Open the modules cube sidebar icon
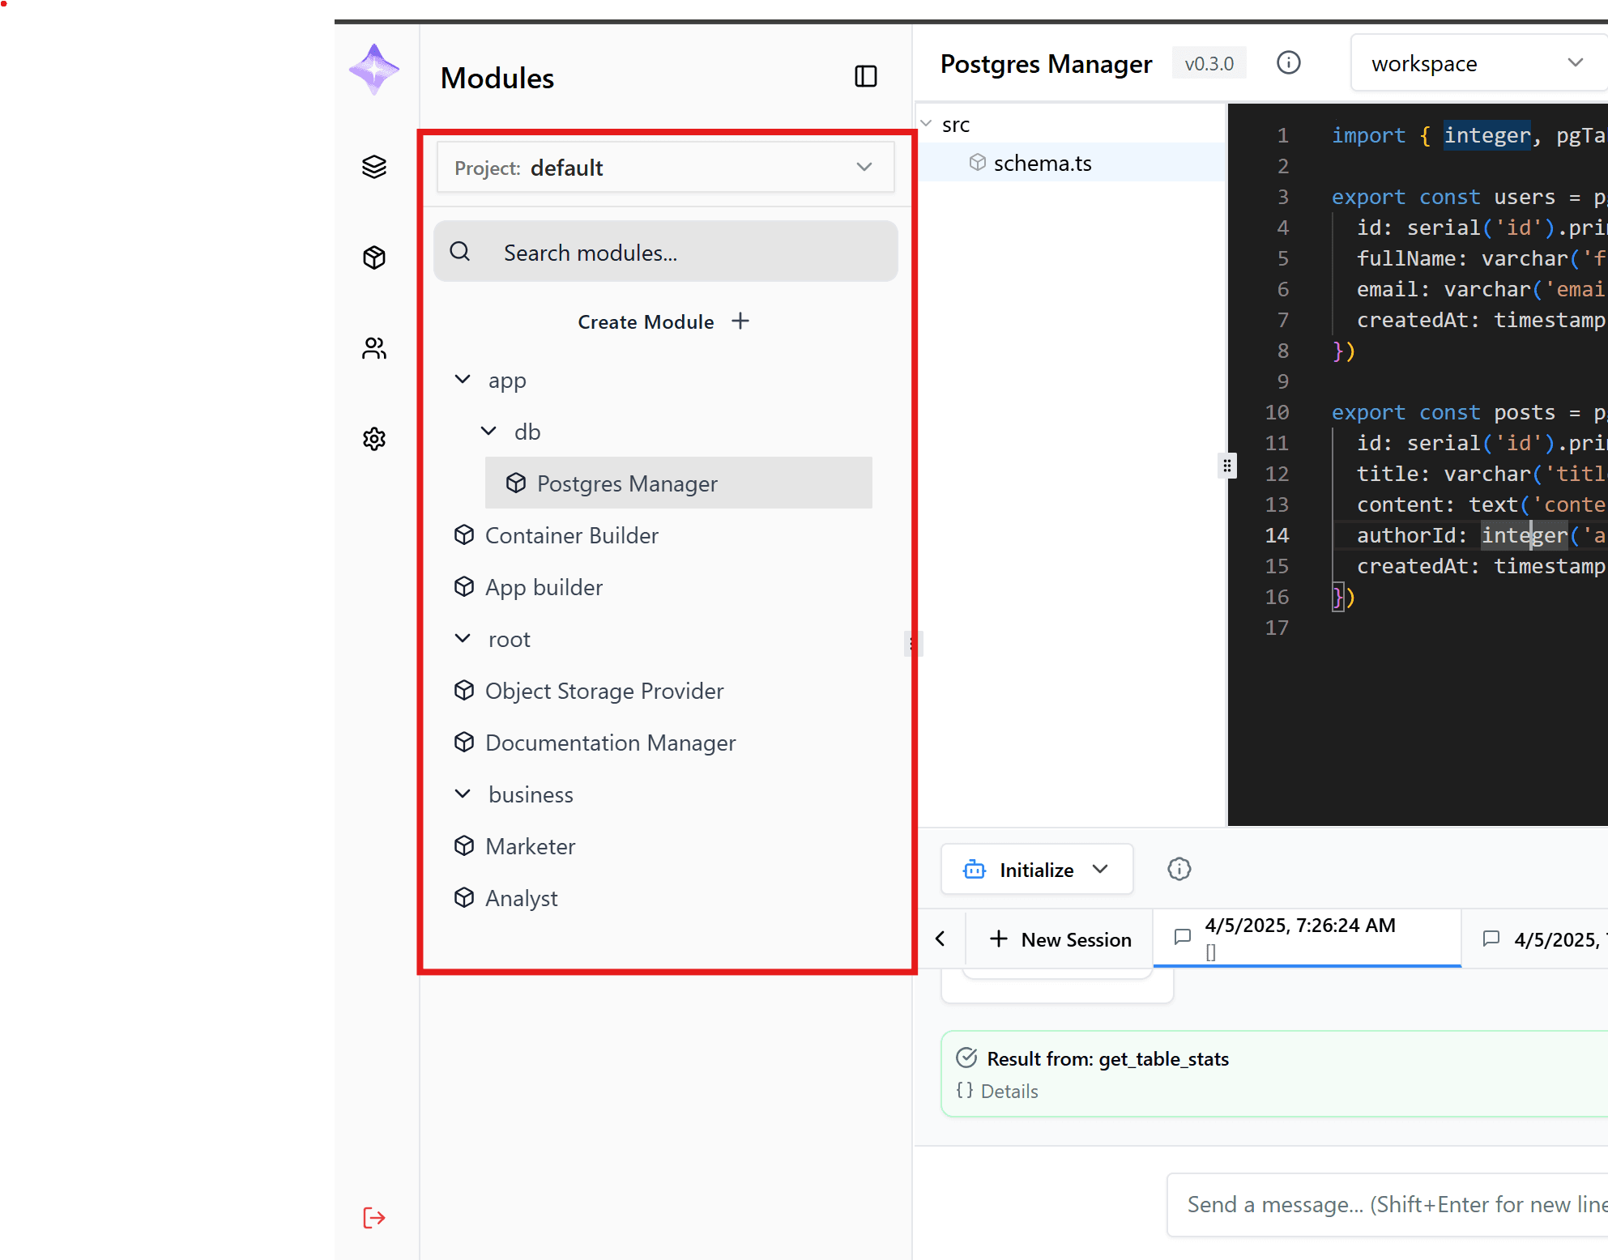The image size is (1608, 1260). [373, 258]
